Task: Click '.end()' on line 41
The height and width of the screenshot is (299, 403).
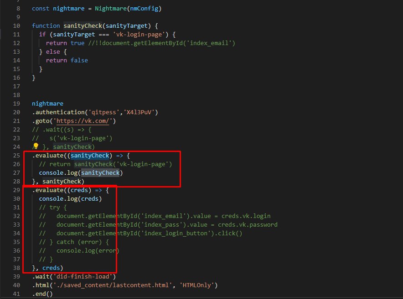Action: 42,294
